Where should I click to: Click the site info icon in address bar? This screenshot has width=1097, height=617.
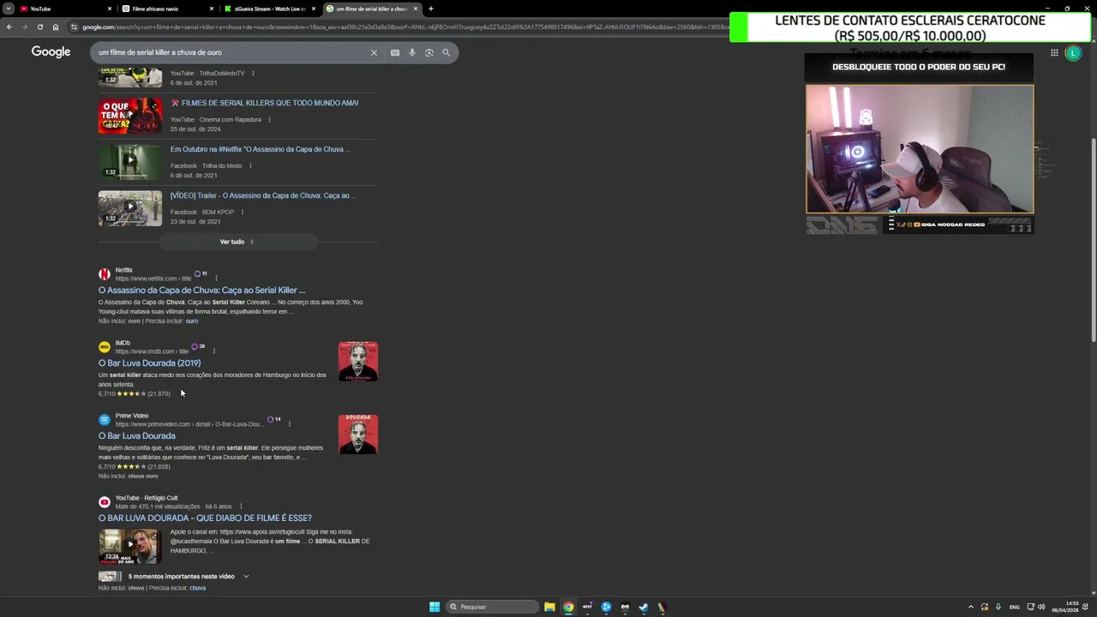(x=75, y=27)
